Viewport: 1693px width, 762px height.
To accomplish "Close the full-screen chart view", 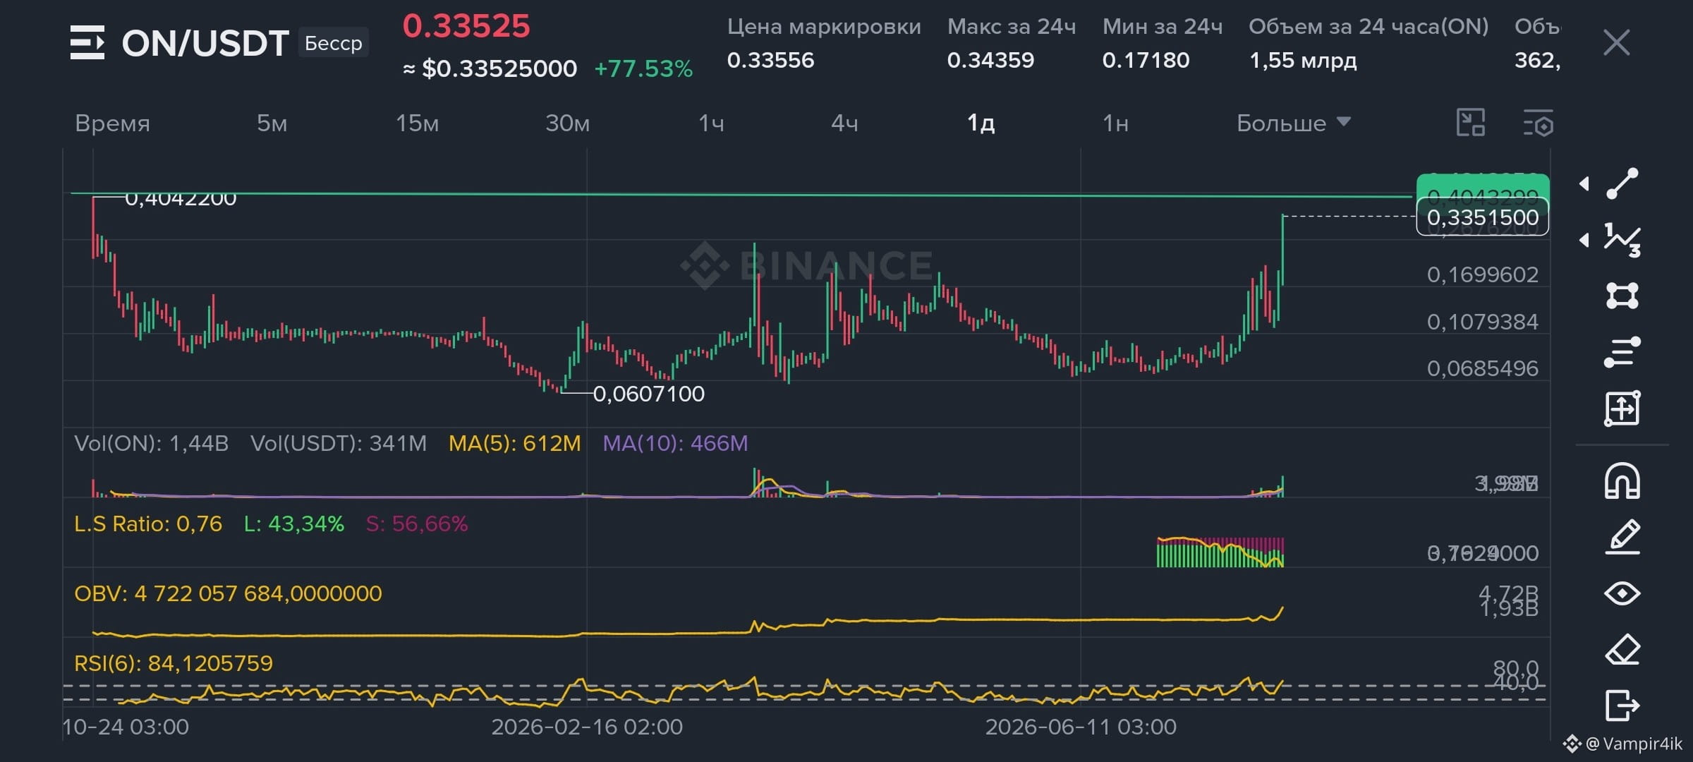I will 1616,42.
